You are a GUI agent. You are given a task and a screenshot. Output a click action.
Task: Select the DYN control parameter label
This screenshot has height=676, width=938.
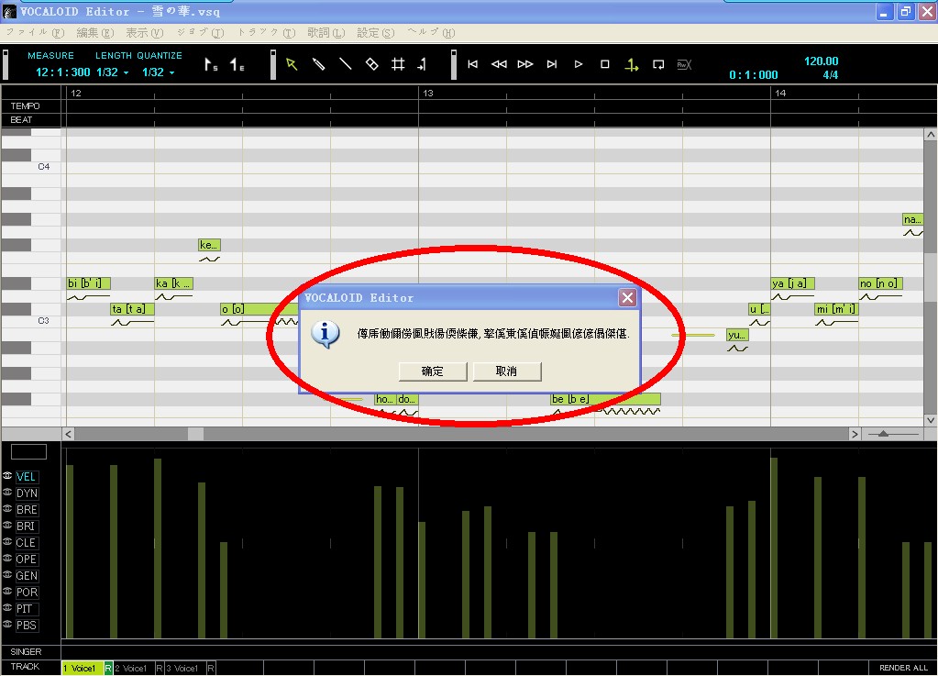[x=27, y=493]
